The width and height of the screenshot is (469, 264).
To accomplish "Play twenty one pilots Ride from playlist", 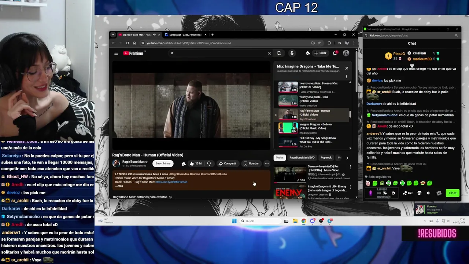I will [x=311, y=101].
